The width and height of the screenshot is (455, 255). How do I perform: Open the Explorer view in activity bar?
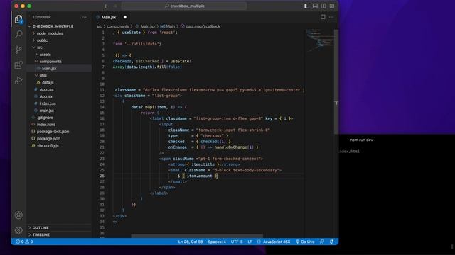pos(18,19)
